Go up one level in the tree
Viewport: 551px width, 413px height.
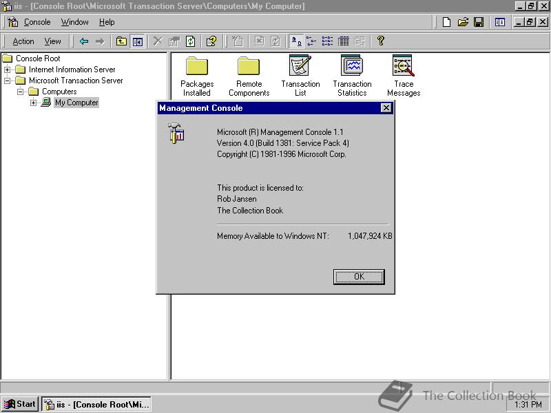pyautogui.click(x=121, y=41)
